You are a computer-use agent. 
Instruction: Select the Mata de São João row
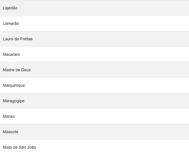pyautogui.click(x=94, y=147)
